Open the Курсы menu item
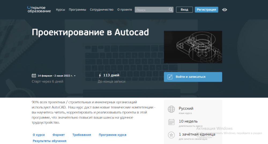Image resolution: width=268 pixels, height=144 pixels. coord(61,10)
